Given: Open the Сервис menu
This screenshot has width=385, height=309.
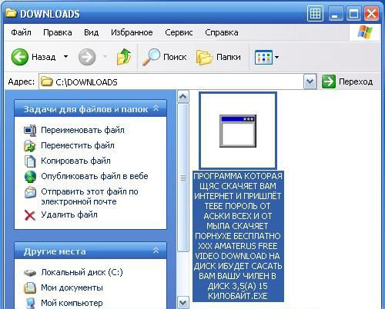Looking at the screenshot, I should 179,32.
